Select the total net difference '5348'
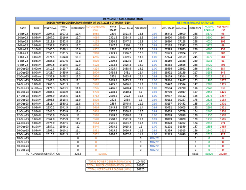 [195, 154]
